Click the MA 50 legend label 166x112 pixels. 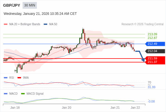[x=53, y=24]
